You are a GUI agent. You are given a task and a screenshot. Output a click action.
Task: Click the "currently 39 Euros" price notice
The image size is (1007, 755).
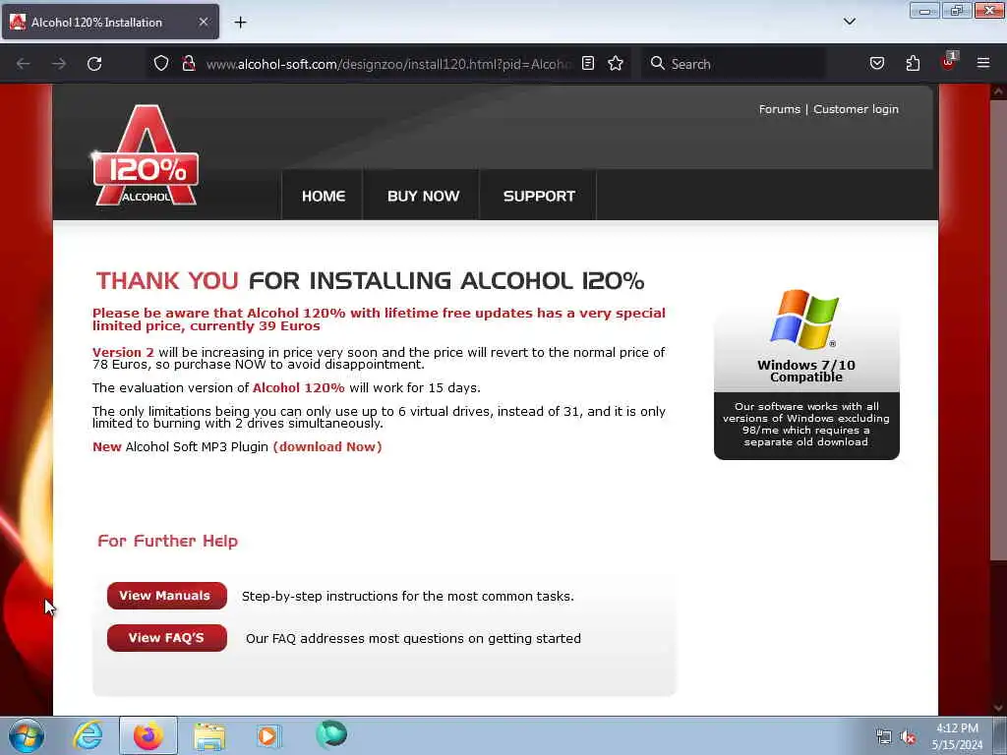(255, 326)
